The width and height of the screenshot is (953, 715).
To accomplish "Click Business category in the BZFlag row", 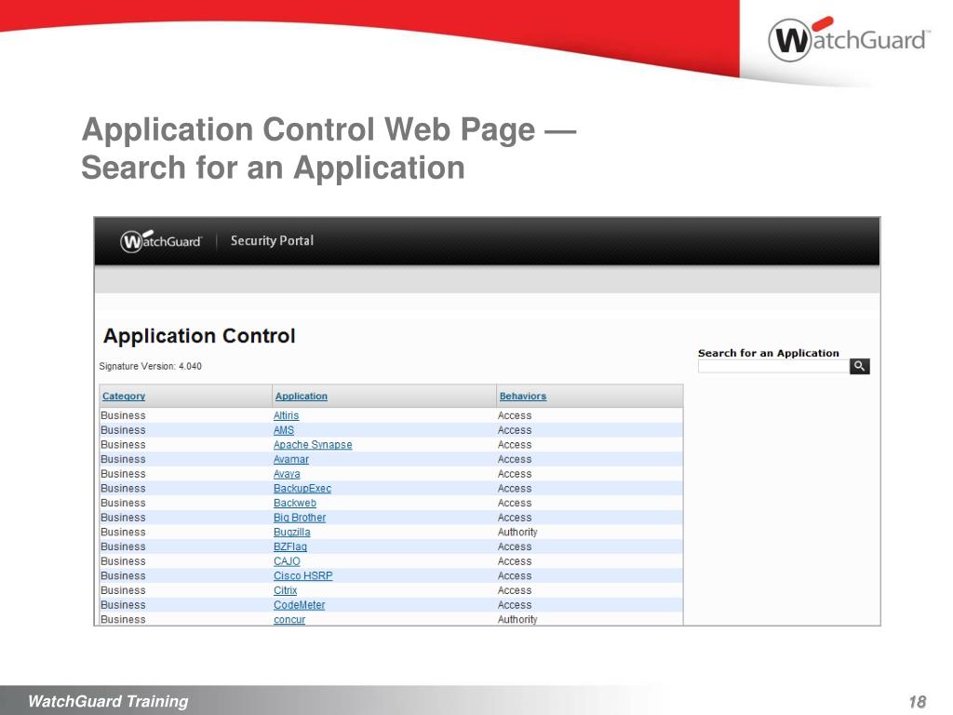I will coord(124,546).
